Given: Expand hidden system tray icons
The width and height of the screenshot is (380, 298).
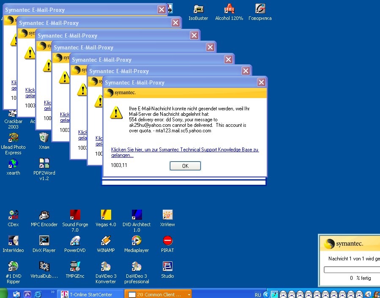Looking at the screenshot, I should point(266,295).
